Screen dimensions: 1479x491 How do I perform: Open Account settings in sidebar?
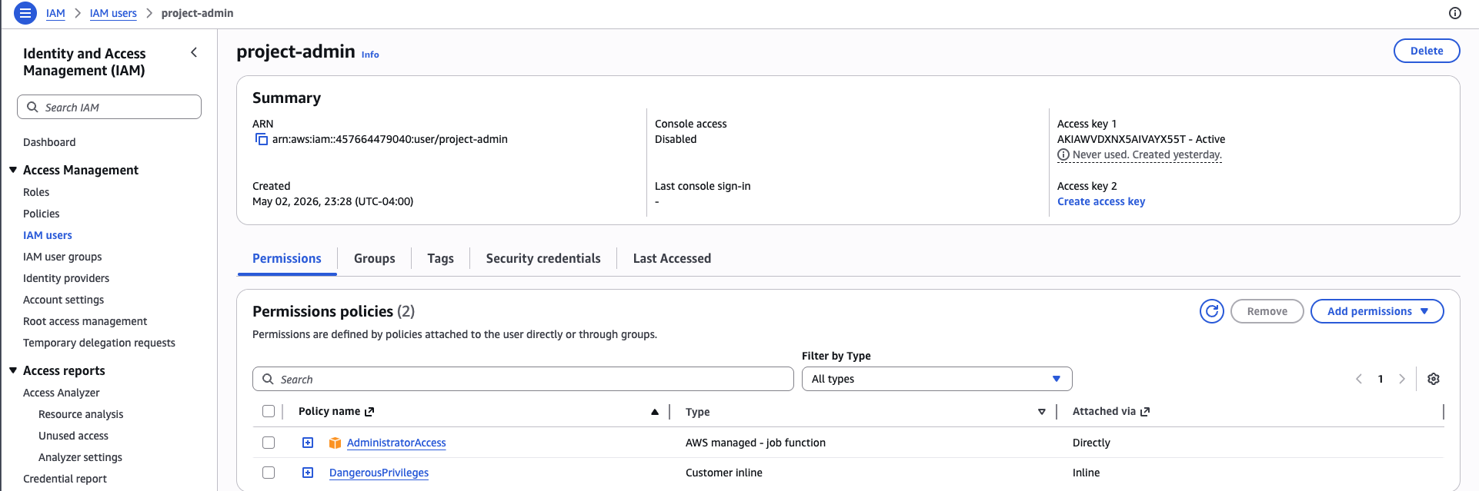63,300
